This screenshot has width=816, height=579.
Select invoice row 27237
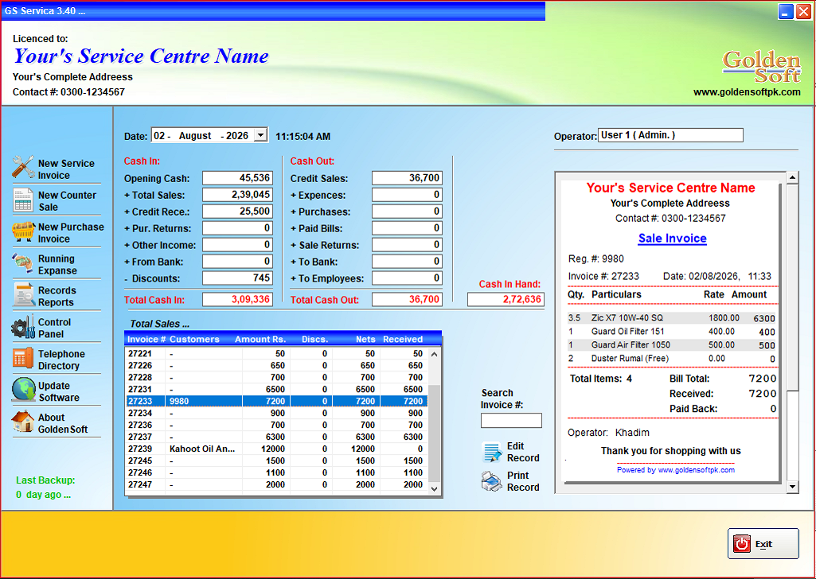(277, 437)
